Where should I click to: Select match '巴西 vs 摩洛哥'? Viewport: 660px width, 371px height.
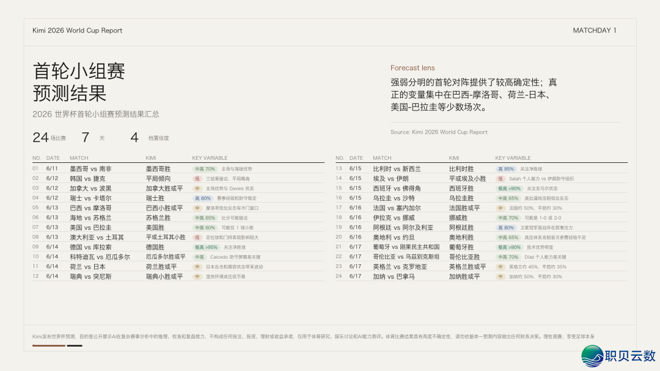90,207
